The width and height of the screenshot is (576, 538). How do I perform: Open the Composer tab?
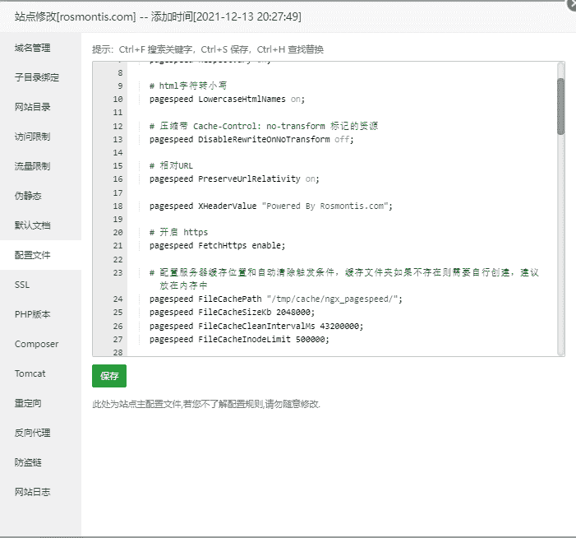(x=40, y=344)
